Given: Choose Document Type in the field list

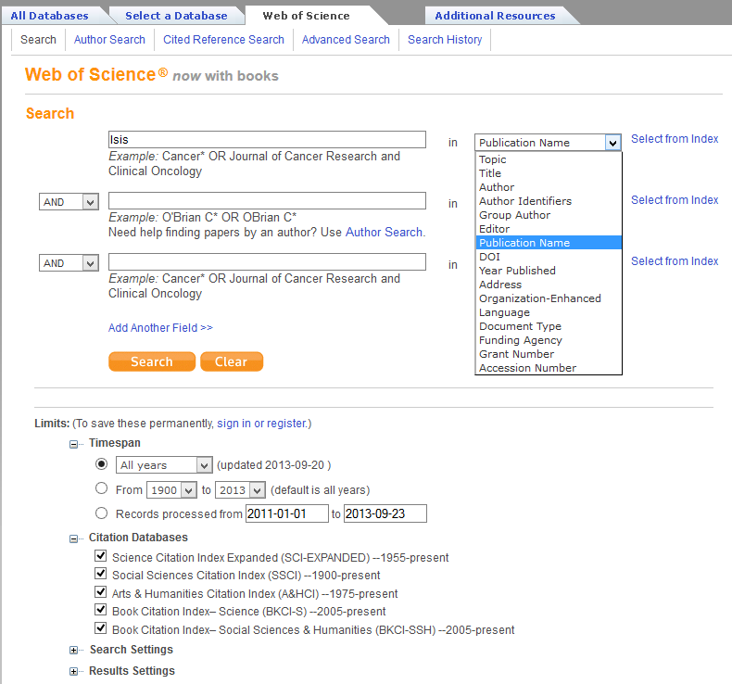Looking at the screenshot, I should (549, 326).
